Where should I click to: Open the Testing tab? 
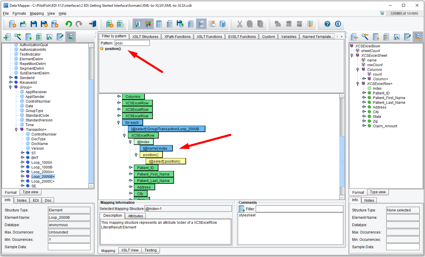pyautogui.click(x=150, y=250)
